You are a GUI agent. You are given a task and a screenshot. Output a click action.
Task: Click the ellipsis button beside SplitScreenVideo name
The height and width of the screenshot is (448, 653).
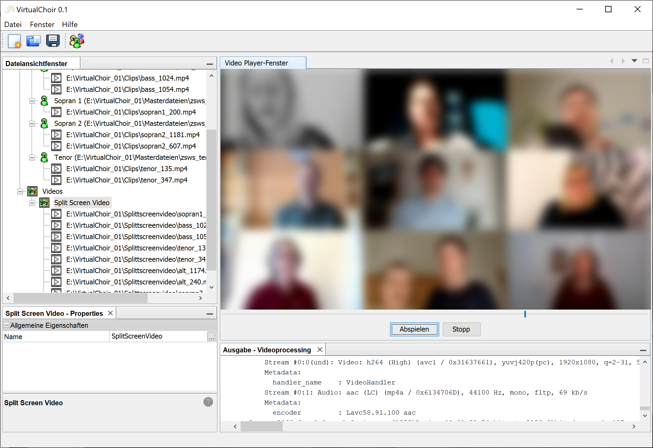pos(211,336)
